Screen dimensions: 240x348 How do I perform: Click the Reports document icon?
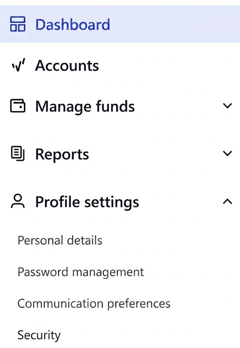(18, 153)
